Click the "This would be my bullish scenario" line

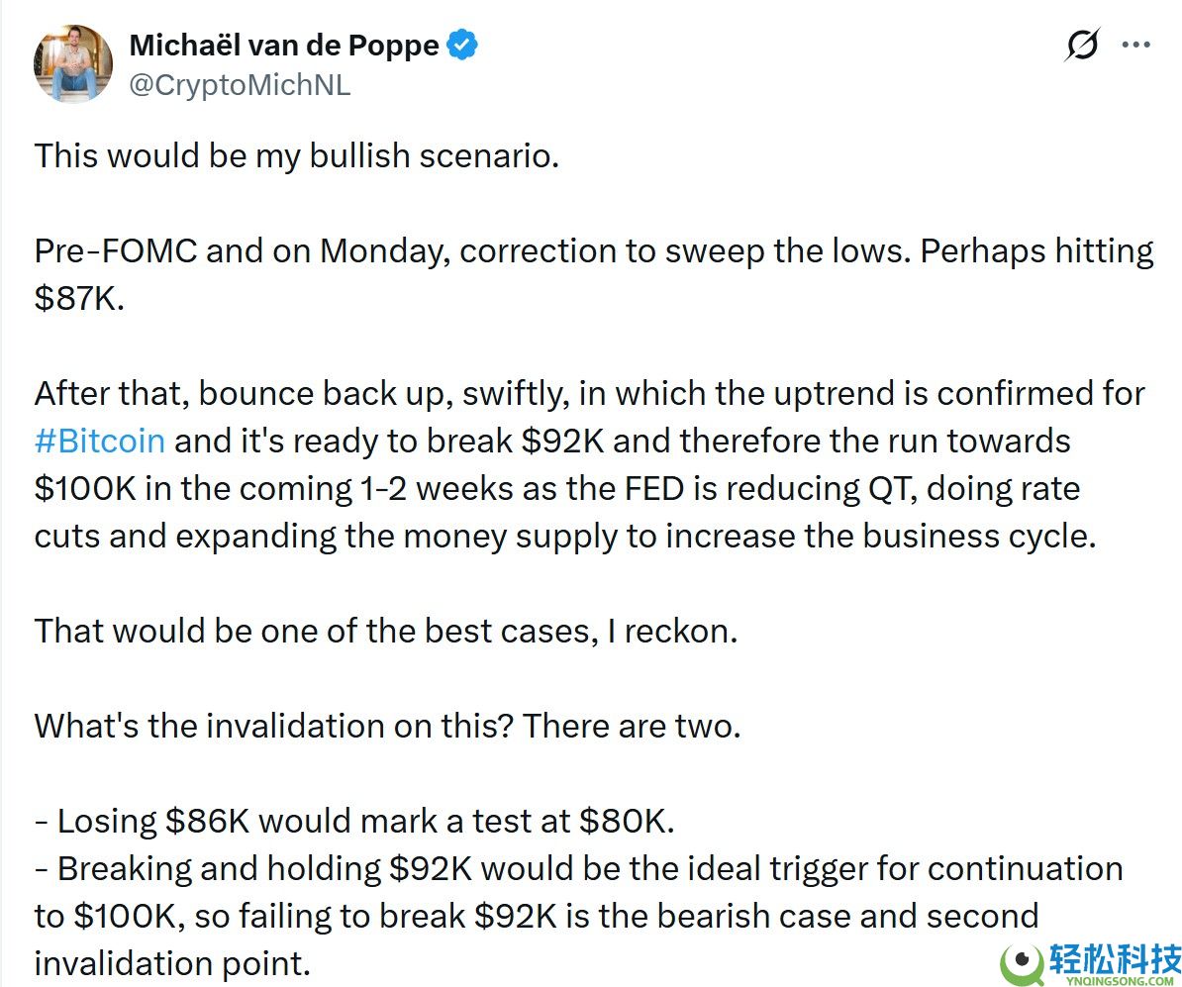(297, 156)
